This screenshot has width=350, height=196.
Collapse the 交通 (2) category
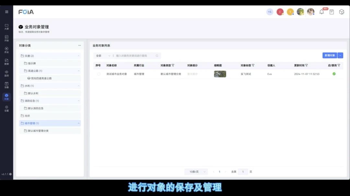pos(78,56)
